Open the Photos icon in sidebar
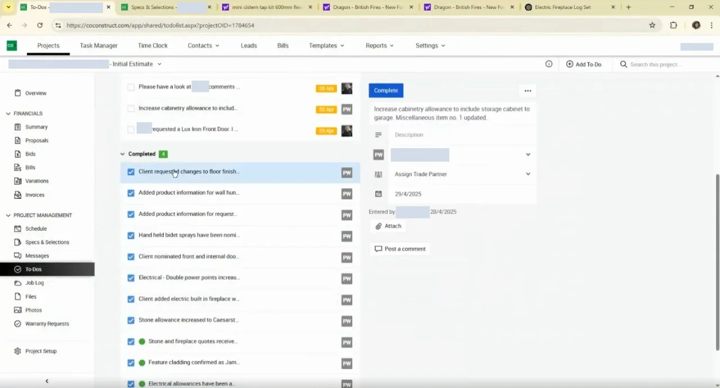This screenshot has height=388, width=720. click(17, 310)
